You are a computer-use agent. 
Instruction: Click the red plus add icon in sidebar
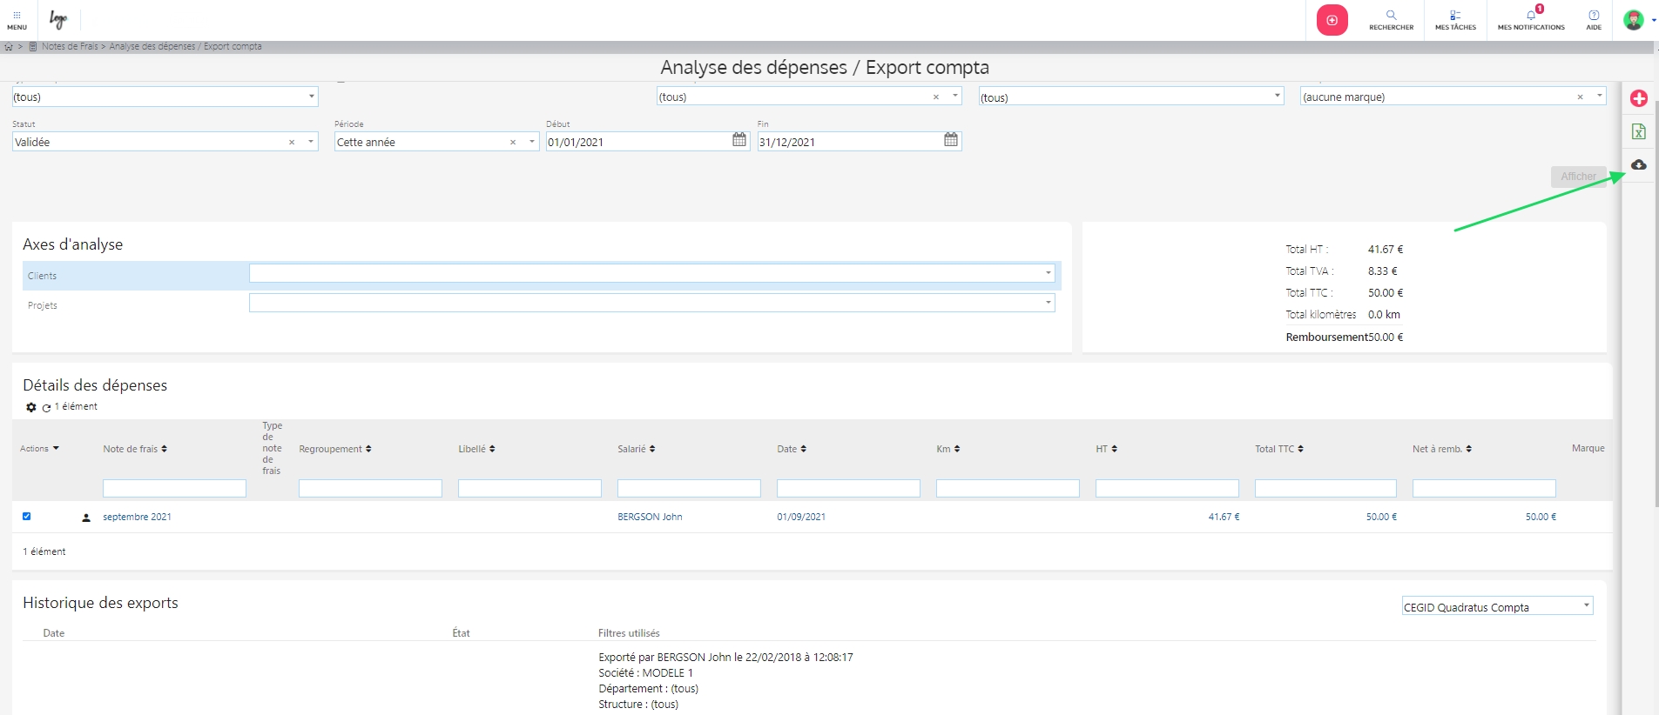click(x=1638, y=98)
